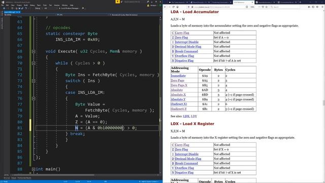Open the Absolute addressing mode link
This screenshot has height=183, width=325.
pyautogui.click(x=177, y=90)
